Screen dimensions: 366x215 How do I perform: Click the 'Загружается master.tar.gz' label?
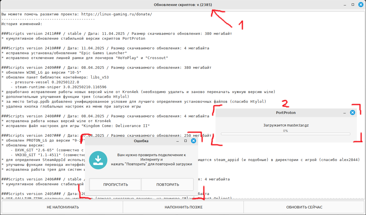click(x=285, y=125)
